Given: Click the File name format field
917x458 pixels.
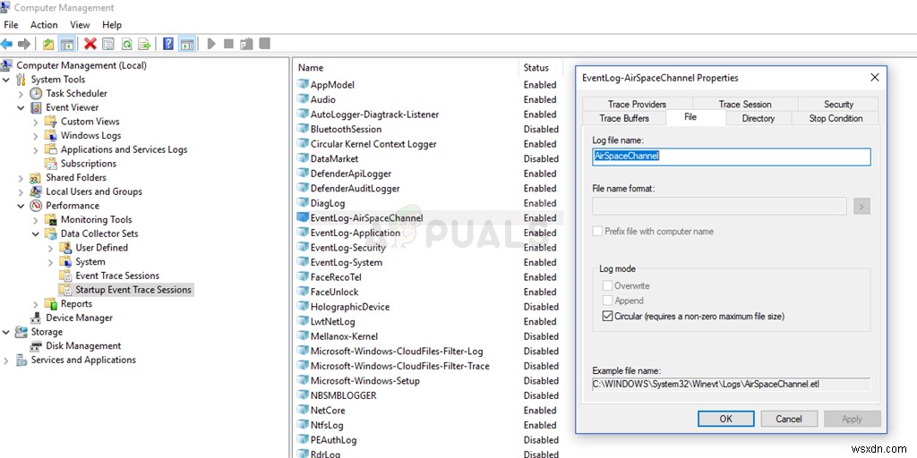Looking at the screenshot, I should (719, 206).
